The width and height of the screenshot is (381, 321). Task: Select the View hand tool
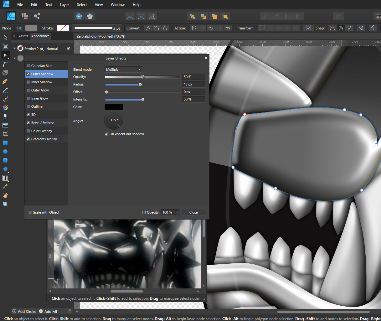pyautogui.click(x=5, y=195)
